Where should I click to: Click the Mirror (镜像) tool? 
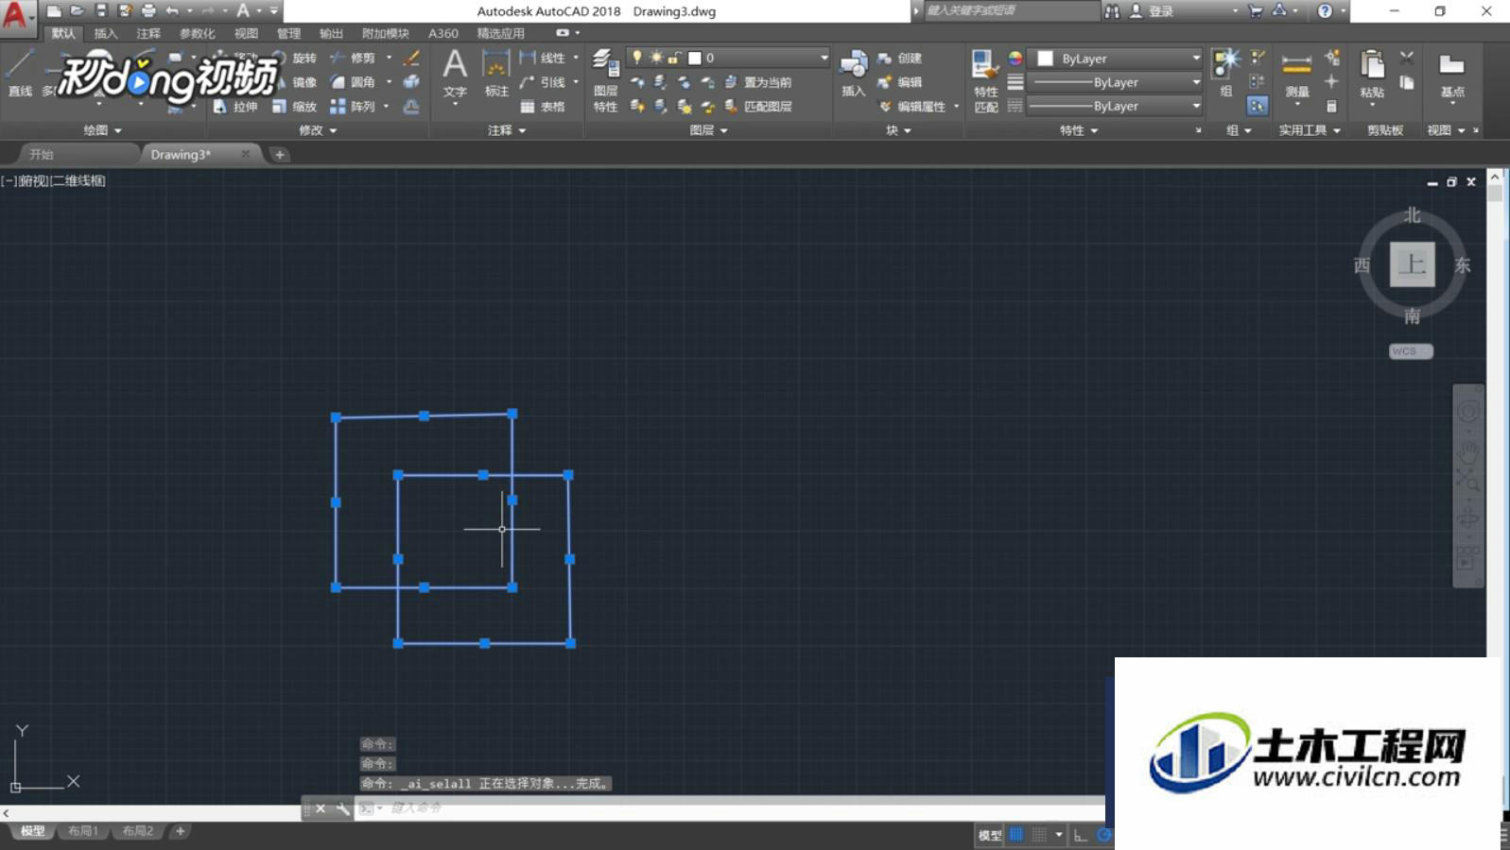296,82
